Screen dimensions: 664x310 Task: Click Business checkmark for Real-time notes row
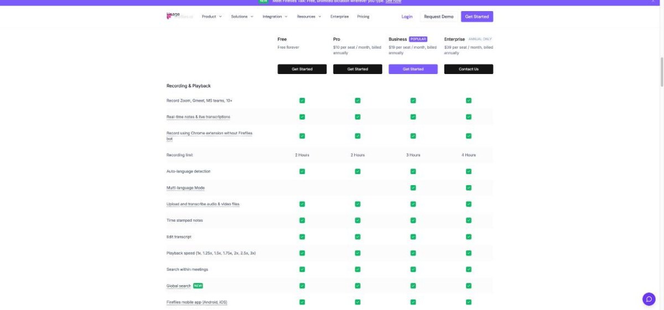click(413, 117)
